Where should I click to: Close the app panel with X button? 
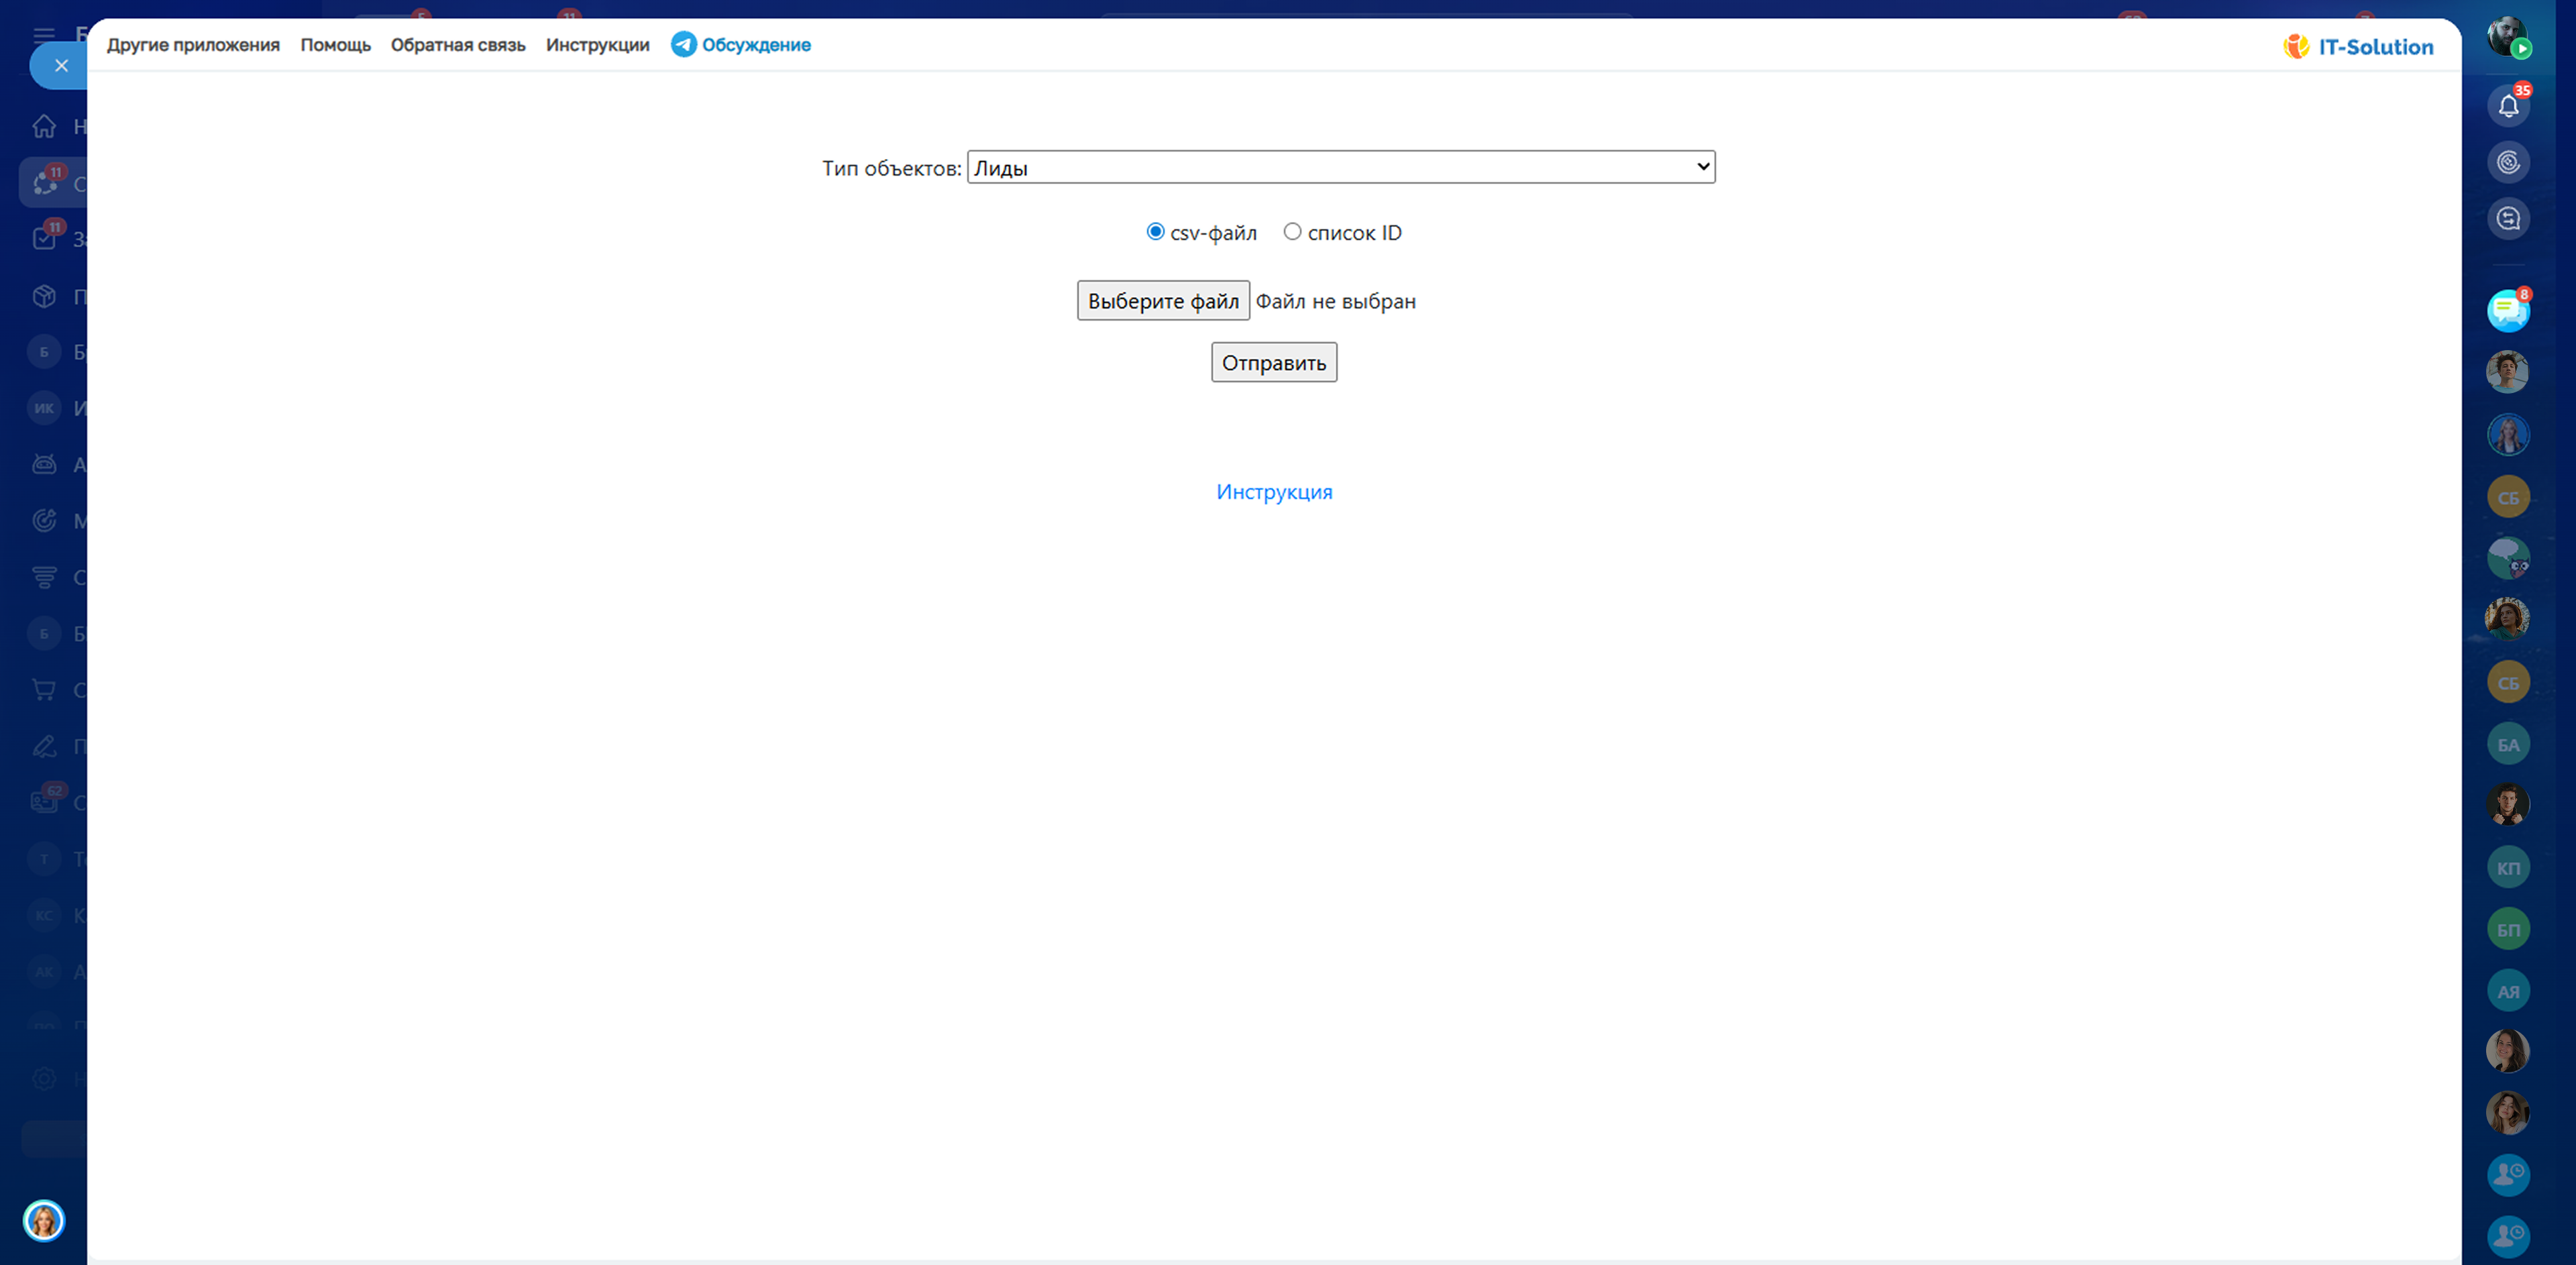click(61, 66)
